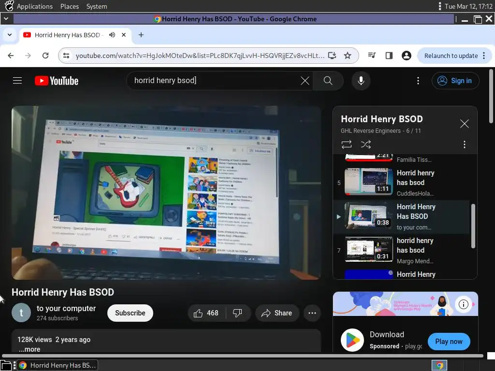Click the panel three-dot handle near clock
Viewport: 495px width, 371px height.
coord(440,6)
